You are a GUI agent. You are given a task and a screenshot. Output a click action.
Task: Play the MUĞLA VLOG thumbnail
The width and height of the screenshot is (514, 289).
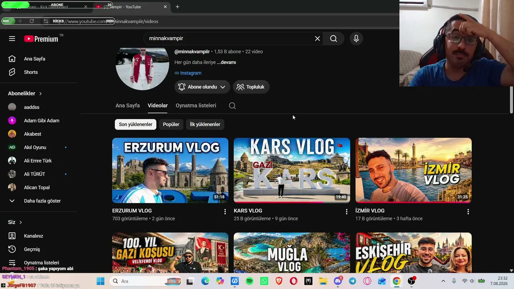click(292, 253)
